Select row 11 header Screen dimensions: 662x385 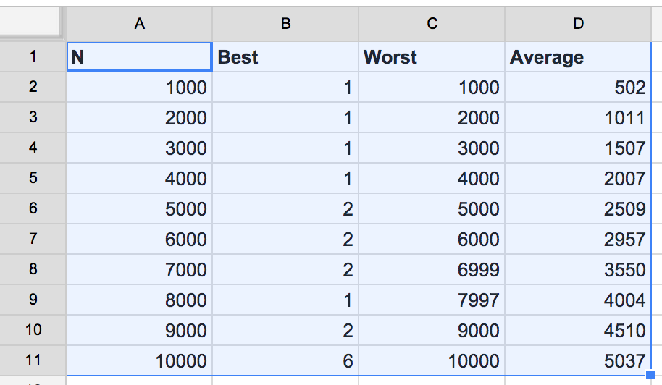click(x=33, y=360)
